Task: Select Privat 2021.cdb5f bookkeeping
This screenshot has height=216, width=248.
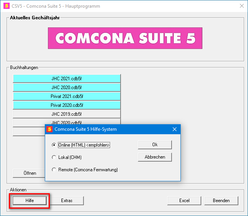Action: 67,96
